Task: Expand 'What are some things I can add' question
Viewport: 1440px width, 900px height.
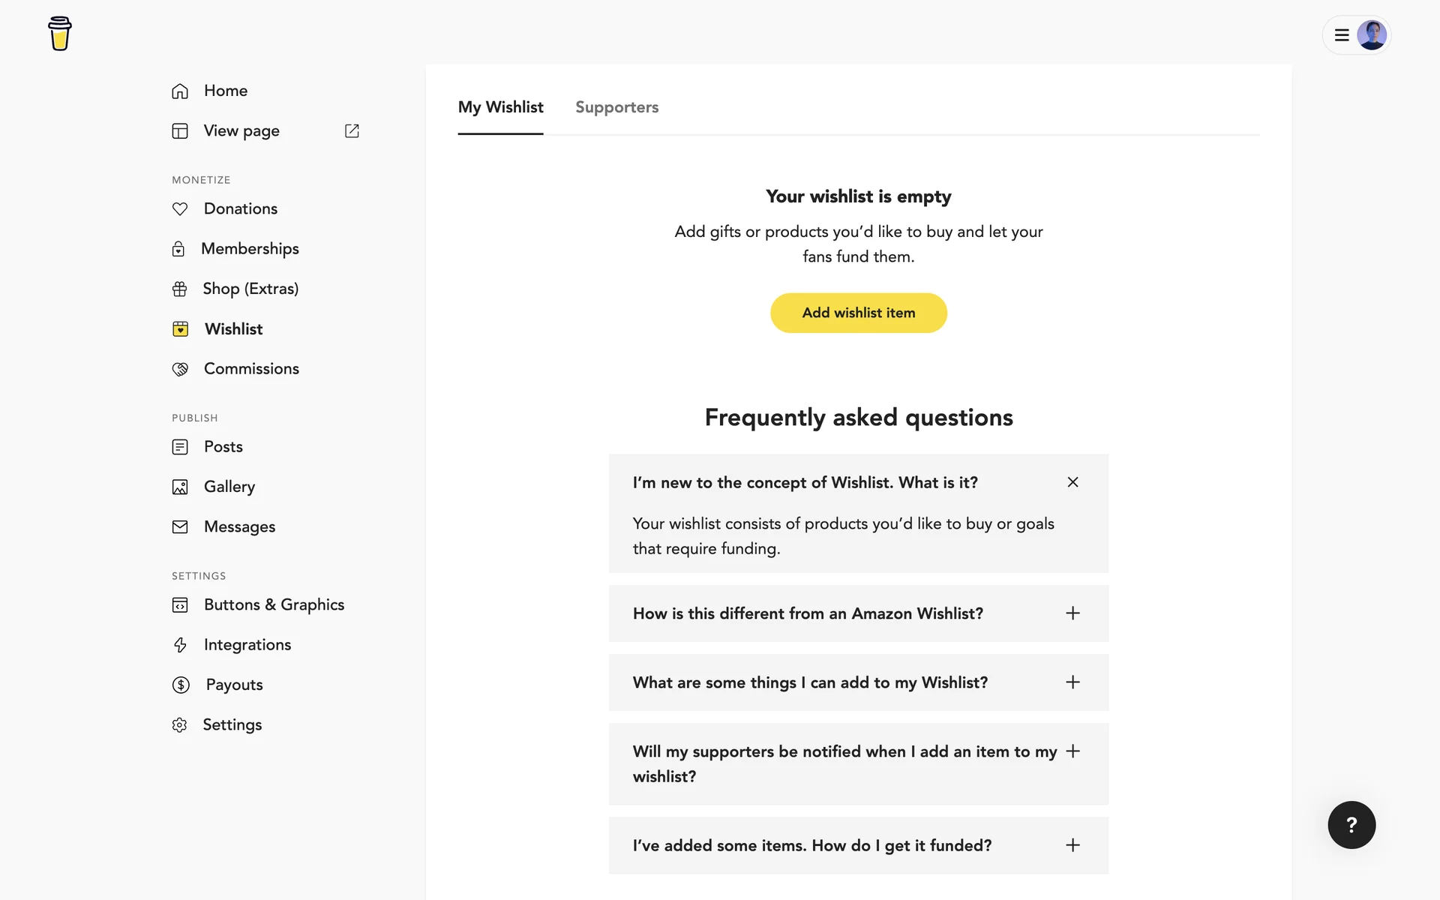Action: (x=1072, y=682)
